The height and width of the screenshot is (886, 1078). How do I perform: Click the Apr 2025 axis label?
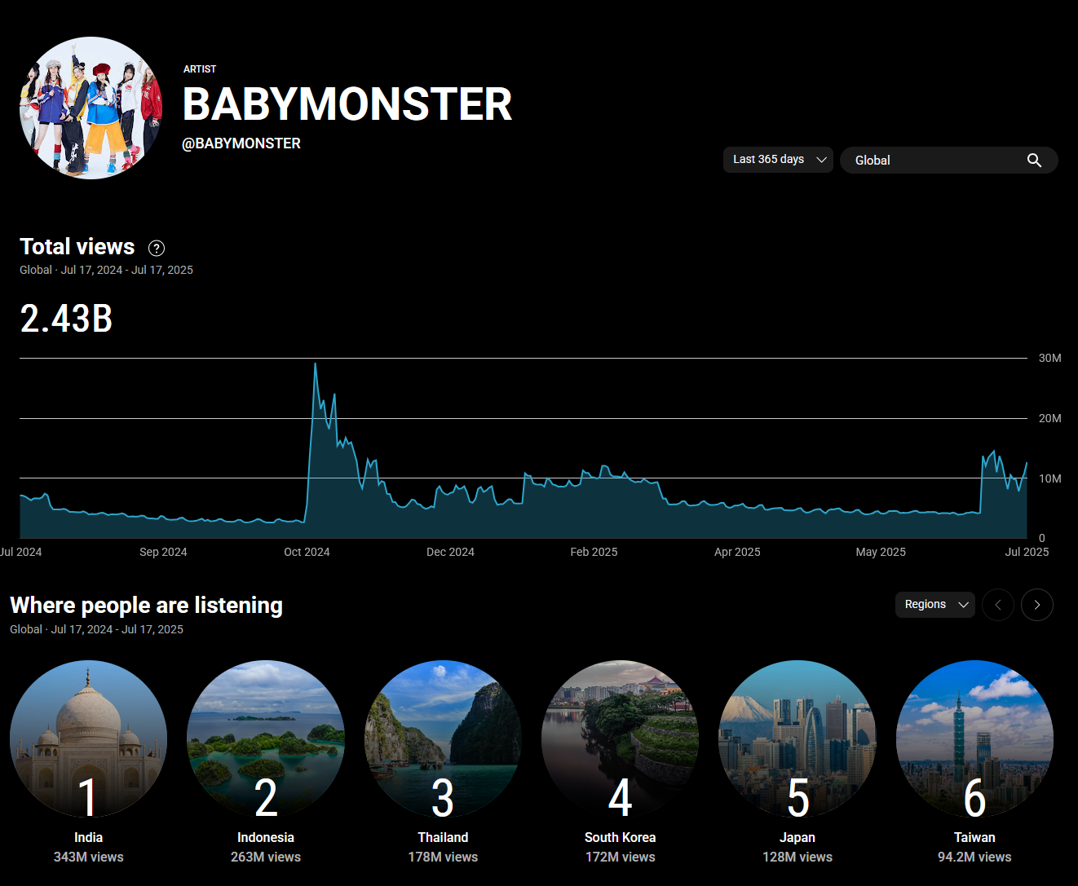click(737, 552)
